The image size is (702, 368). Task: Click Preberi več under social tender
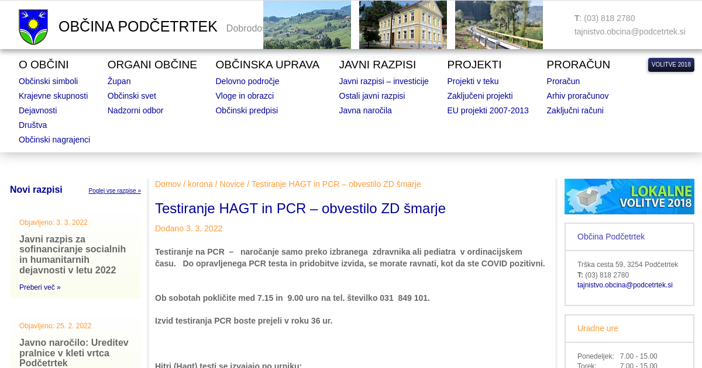40,287
